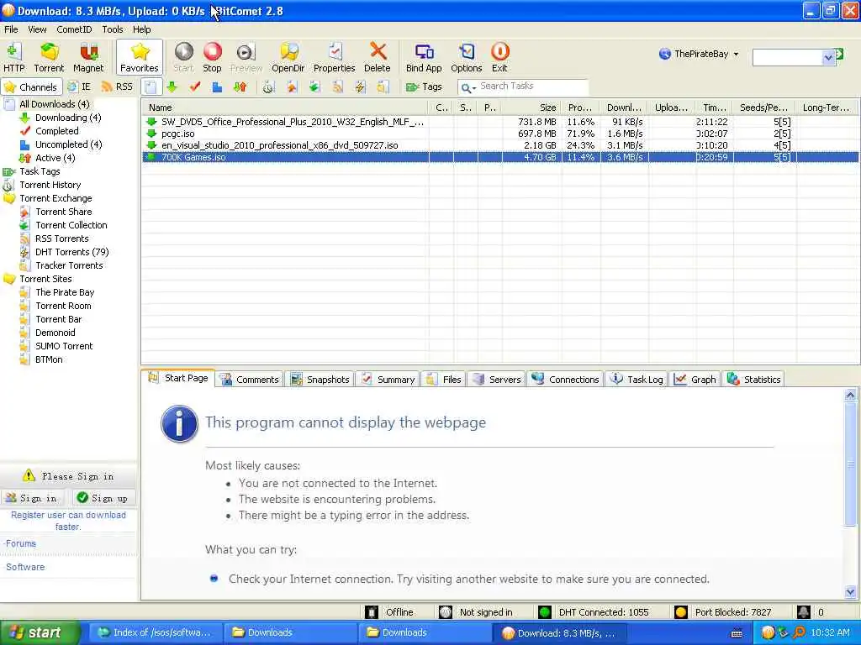Switch to the Snapshots tab
The image size is (861, 645).
click(x=320, y=379)
